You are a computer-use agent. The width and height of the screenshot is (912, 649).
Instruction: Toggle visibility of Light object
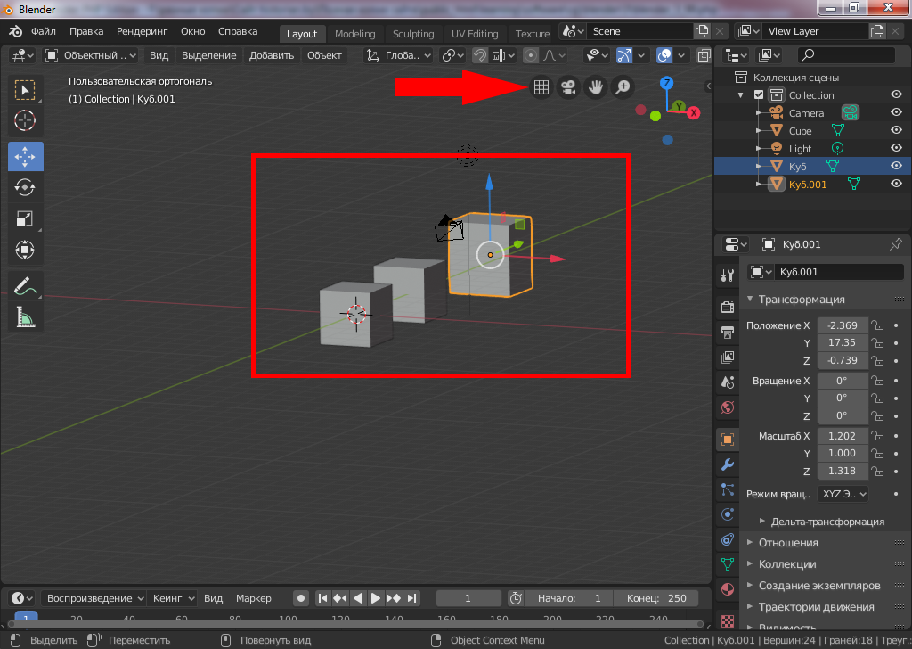(896, 149)
